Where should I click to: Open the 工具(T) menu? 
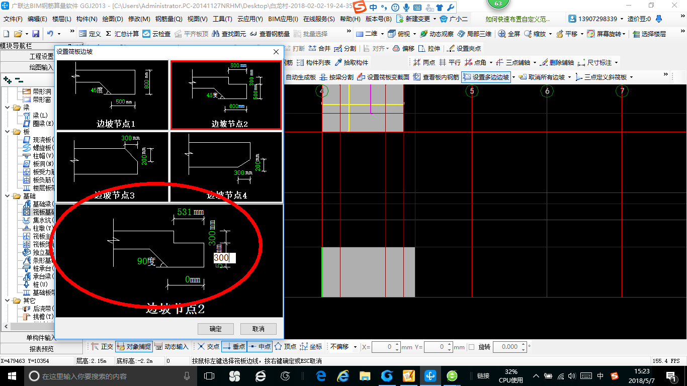[x=222, y=19]
